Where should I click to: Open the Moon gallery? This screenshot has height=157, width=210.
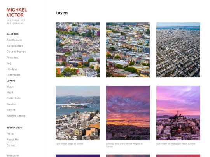10,86
